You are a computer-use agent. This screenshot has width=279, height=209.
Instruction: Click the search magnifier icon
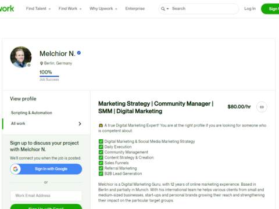[163, 9]
